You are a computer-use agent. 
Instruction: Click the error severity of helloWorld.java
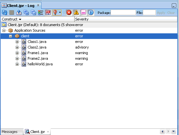click(x=79, y=64)
